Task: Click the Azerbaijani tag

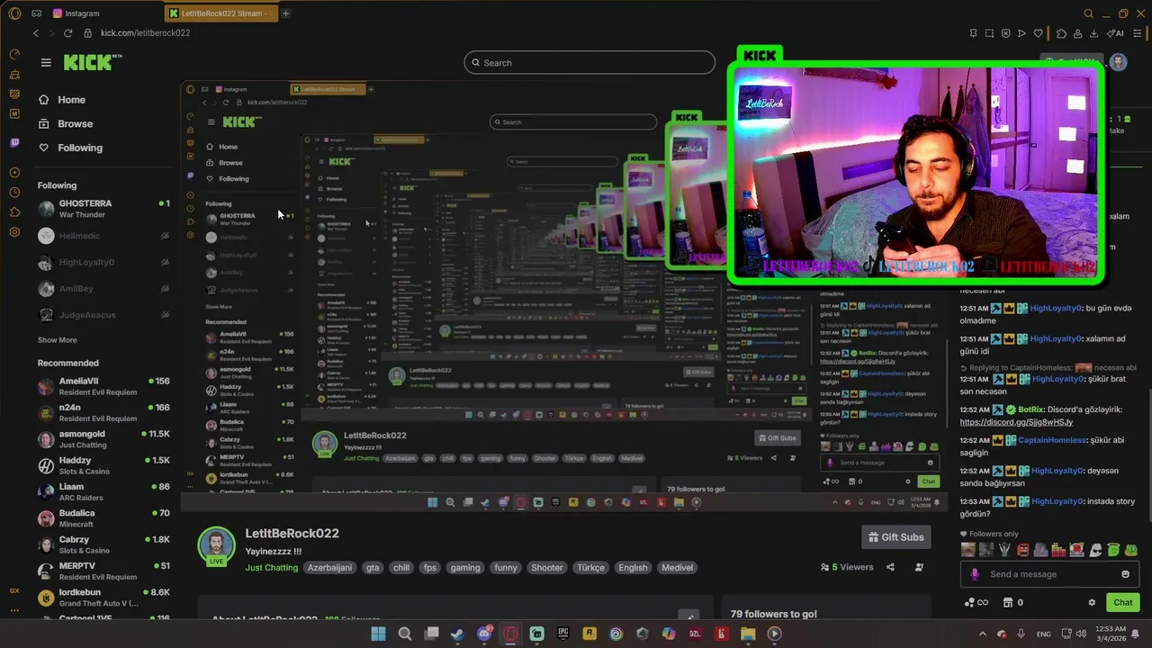Action: (329, 568)
